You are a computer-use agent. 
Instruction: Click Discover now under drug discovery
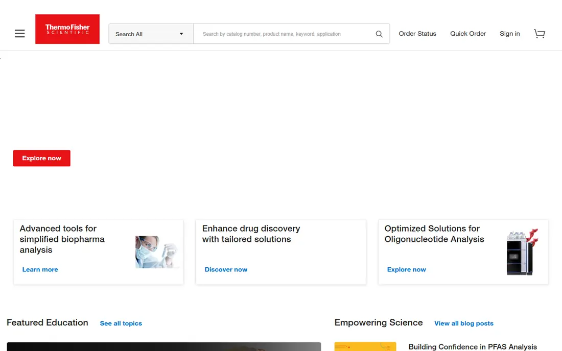point(226,269)
